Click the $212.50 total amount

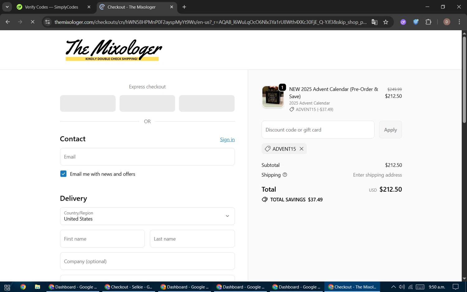pyautogui.click(x=391, y=189)
